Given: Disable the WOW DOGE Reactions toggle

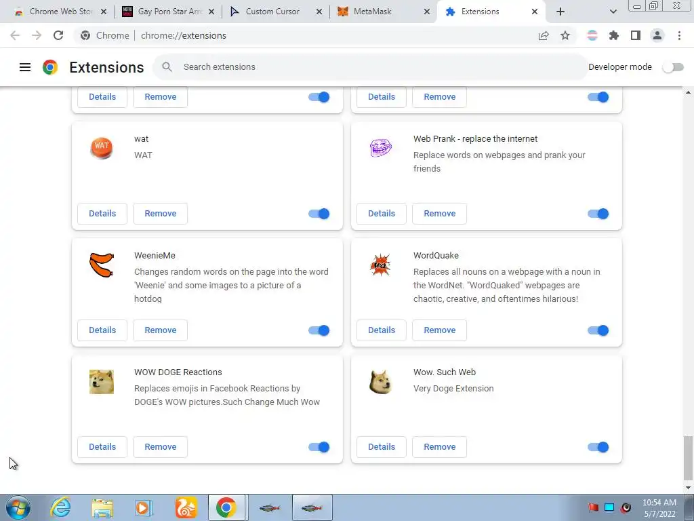Looking at the screenshot, I should click(319, 447).
